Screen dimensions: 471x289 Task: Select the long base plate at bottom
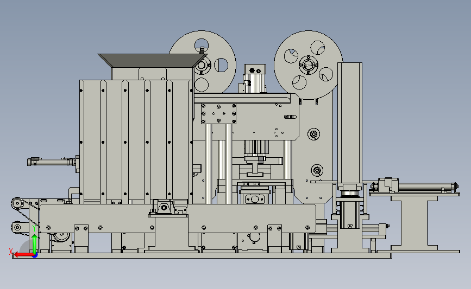click(x=202, y=255)
